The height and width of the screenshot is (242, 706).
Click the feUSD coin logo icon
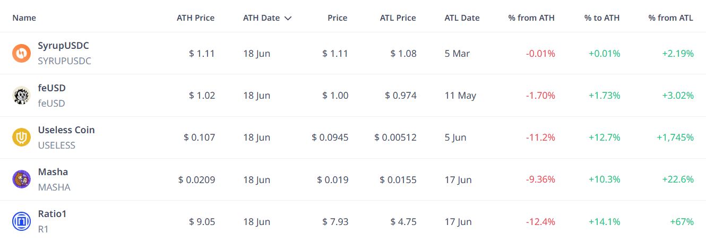point(22,96)
